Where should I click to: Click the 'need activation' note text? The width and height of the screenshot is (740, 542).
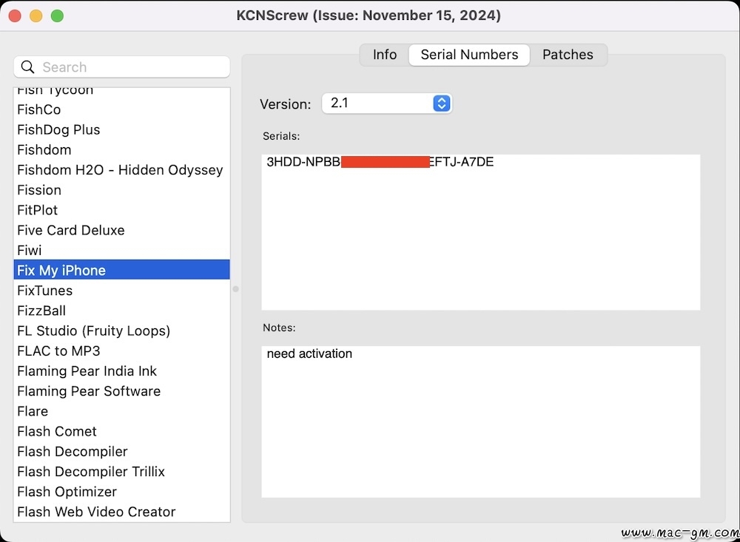(309, 353)
